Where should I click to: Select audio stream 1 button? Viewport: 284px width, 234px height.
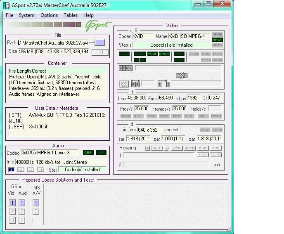(11, 170)
